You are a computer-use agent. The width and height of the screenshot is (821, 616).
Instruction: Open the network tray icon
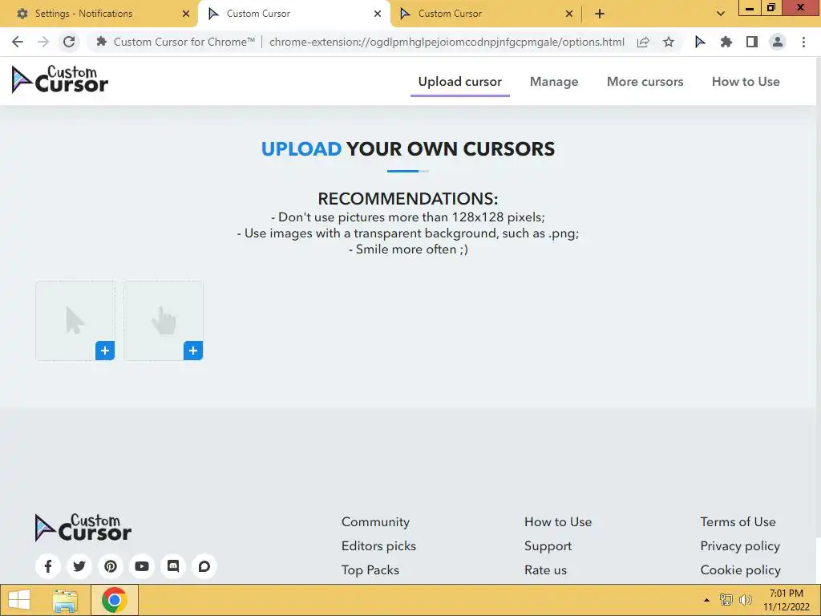point(726,600)
